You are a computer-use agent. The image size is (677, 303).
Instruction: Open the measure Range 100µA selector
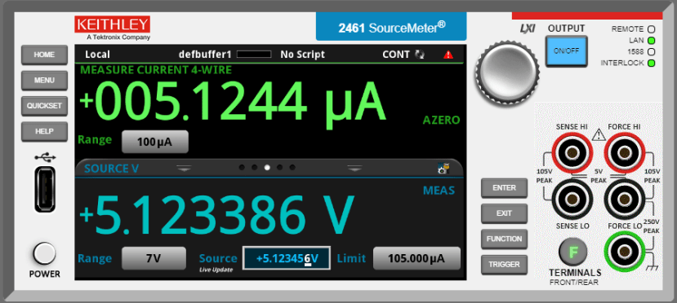[x=155, y=142]
